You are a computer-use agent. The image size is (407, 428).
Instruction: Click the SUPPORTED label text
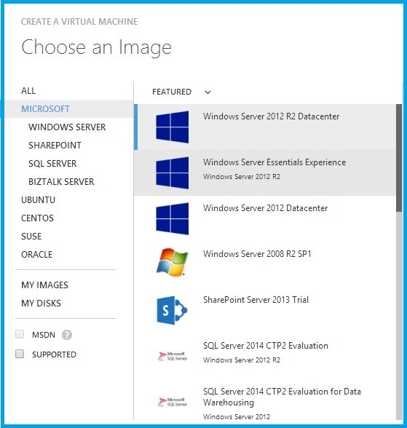pos(54,354)
